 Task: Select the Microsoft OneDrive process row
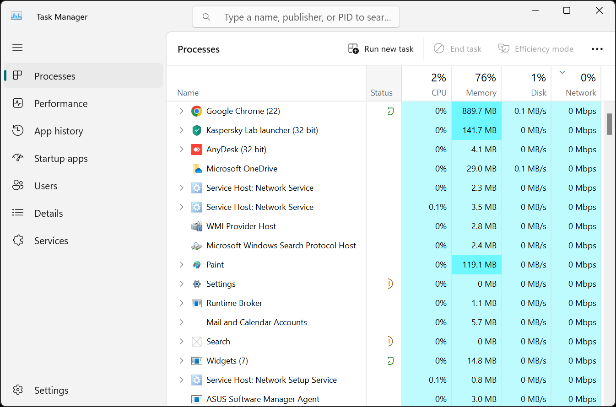[x=384, y=169]
